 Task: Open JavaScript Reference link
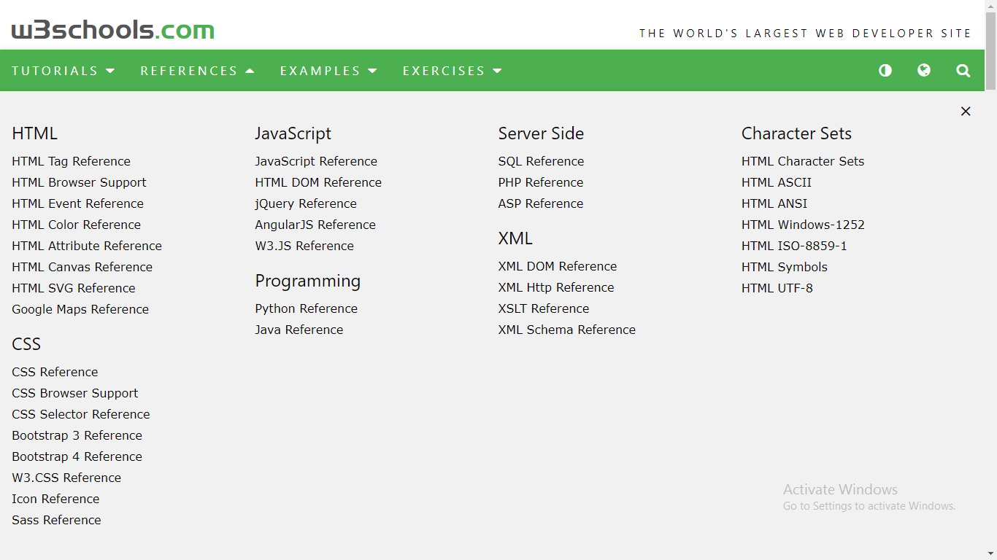(x=316, y=161)
